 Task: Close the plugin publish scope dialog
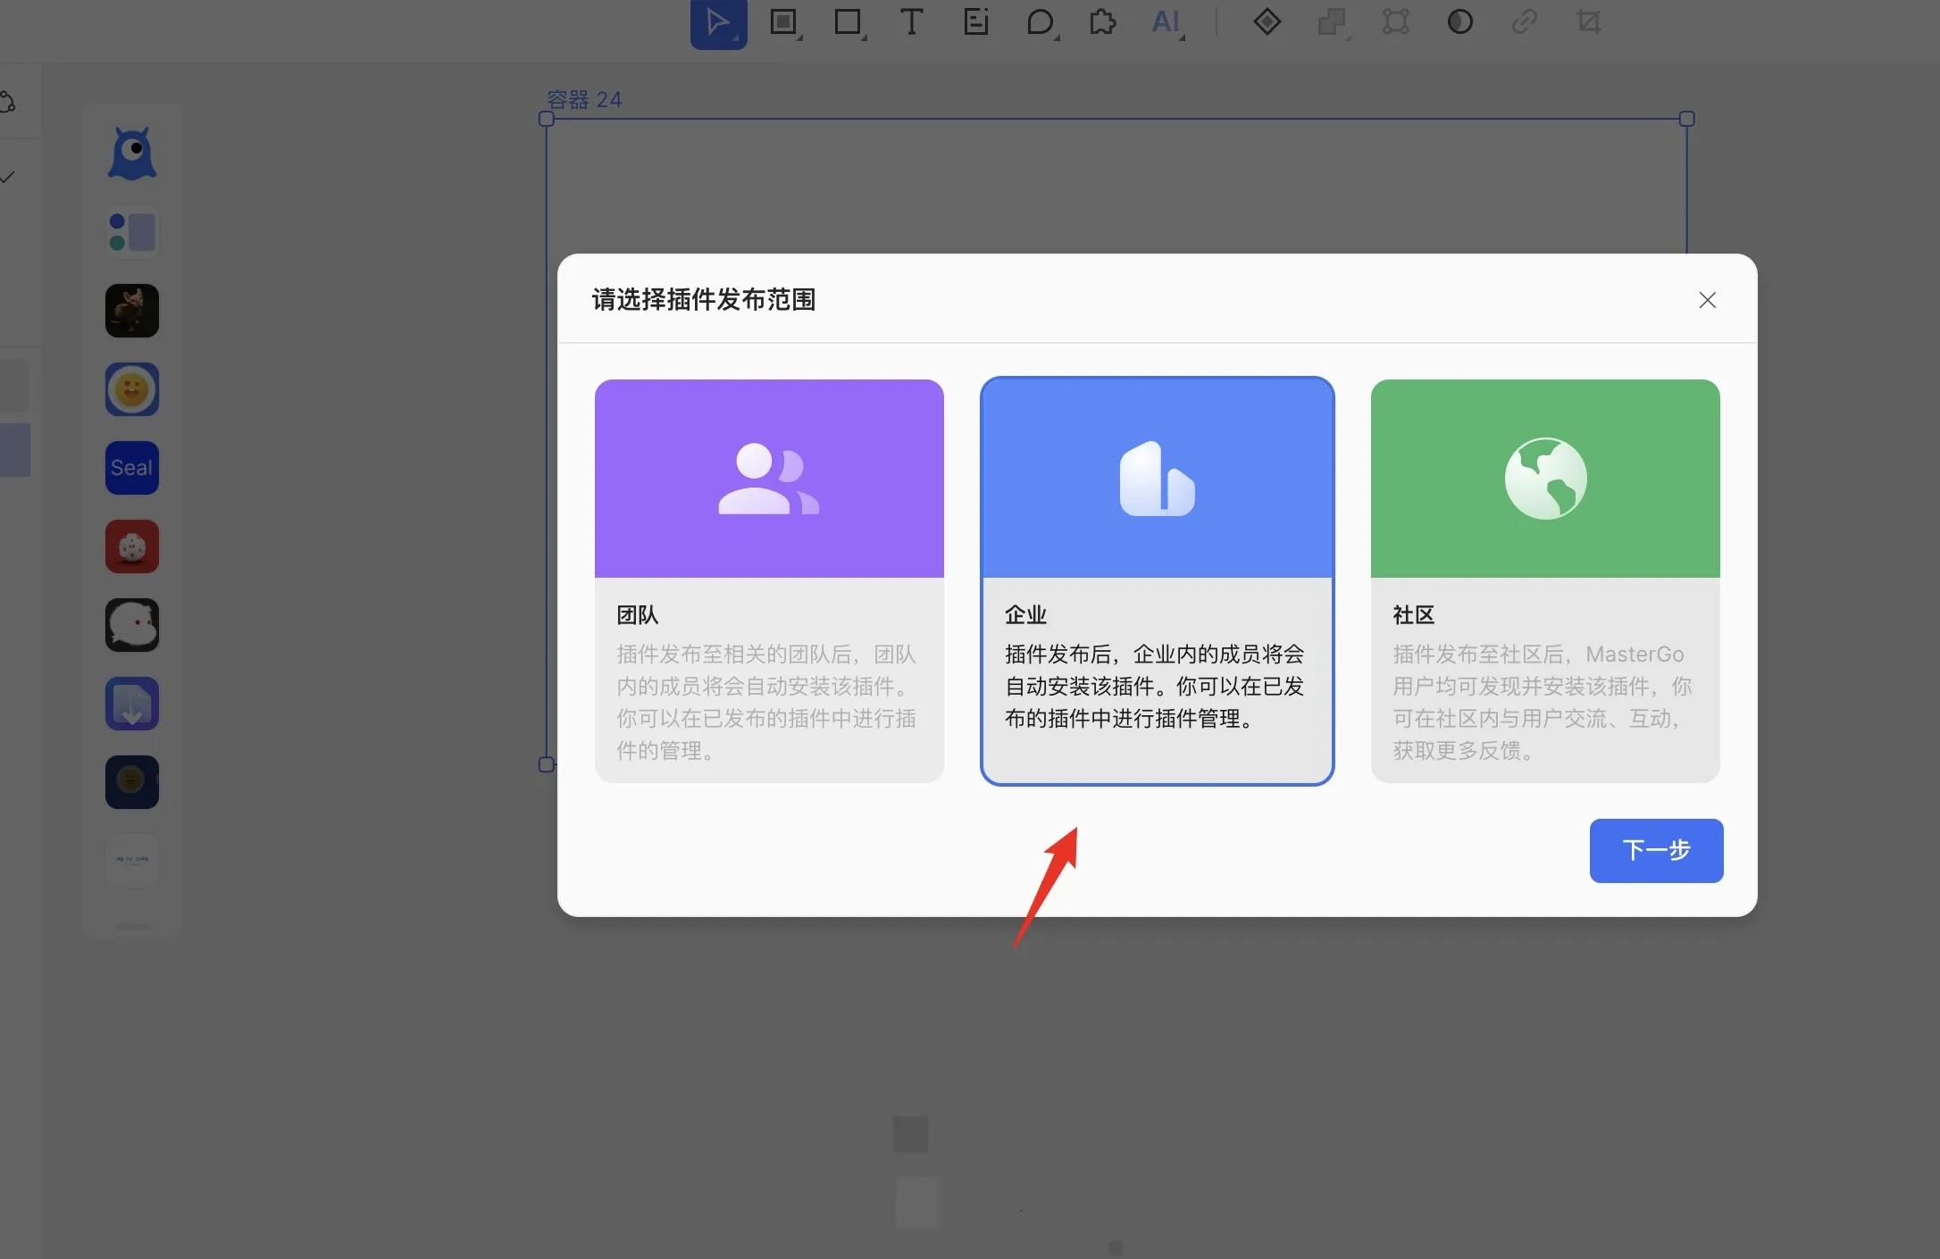1707,300
